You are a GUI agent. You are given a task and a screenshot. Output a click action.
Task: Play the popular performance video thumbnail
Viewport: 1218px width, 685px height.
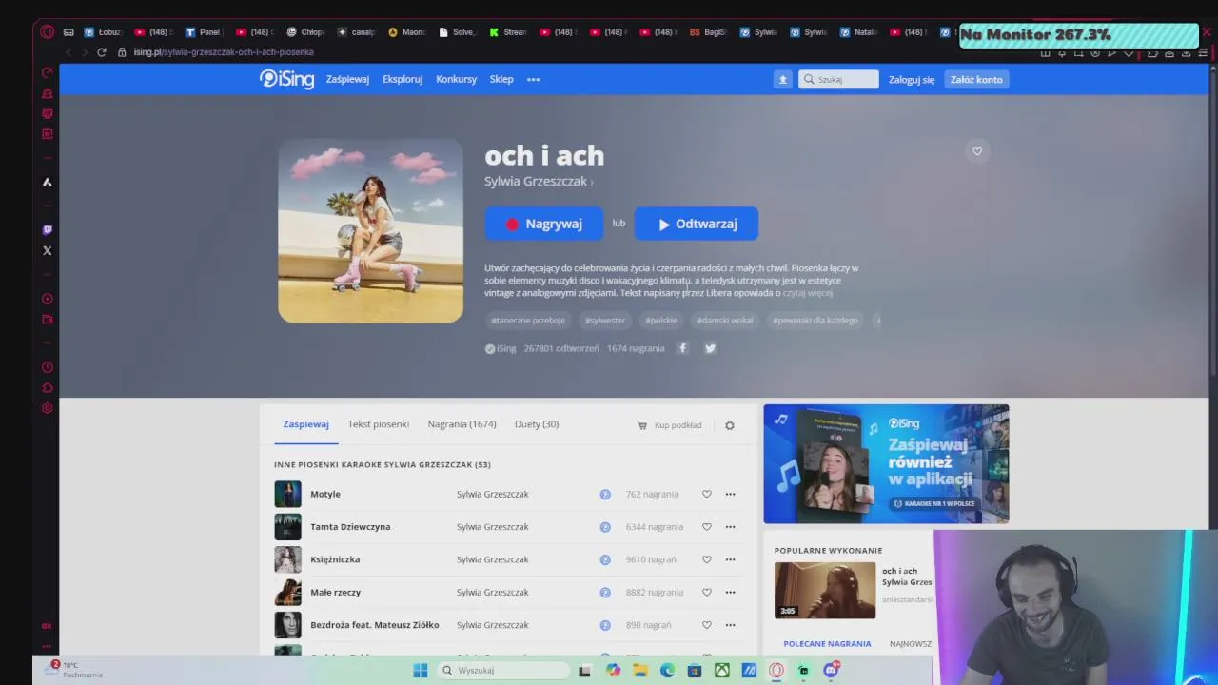pyautogui.click(x=825, y=590)
